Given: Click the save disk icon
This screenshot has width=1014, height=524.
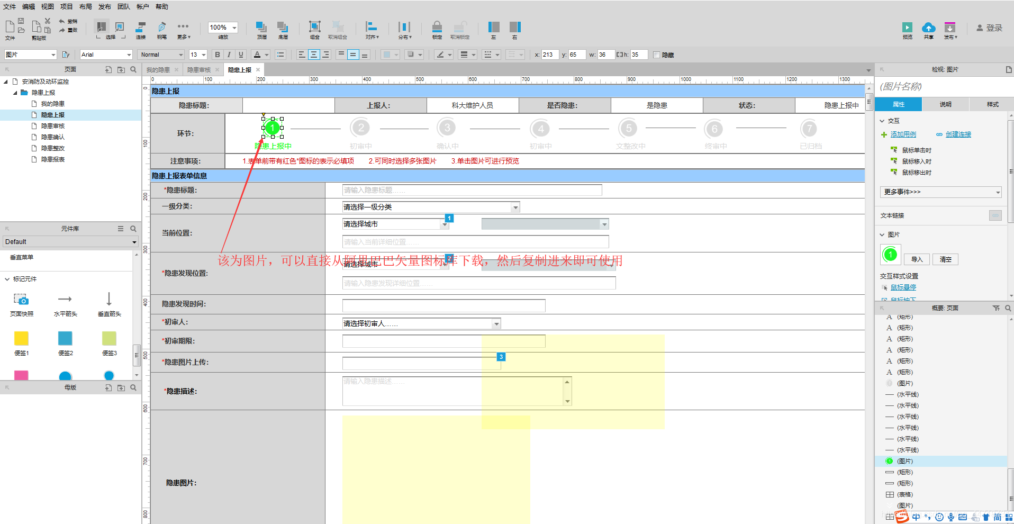Looking at the screenshot, I should pyautogui.click(x=21, y=21).
